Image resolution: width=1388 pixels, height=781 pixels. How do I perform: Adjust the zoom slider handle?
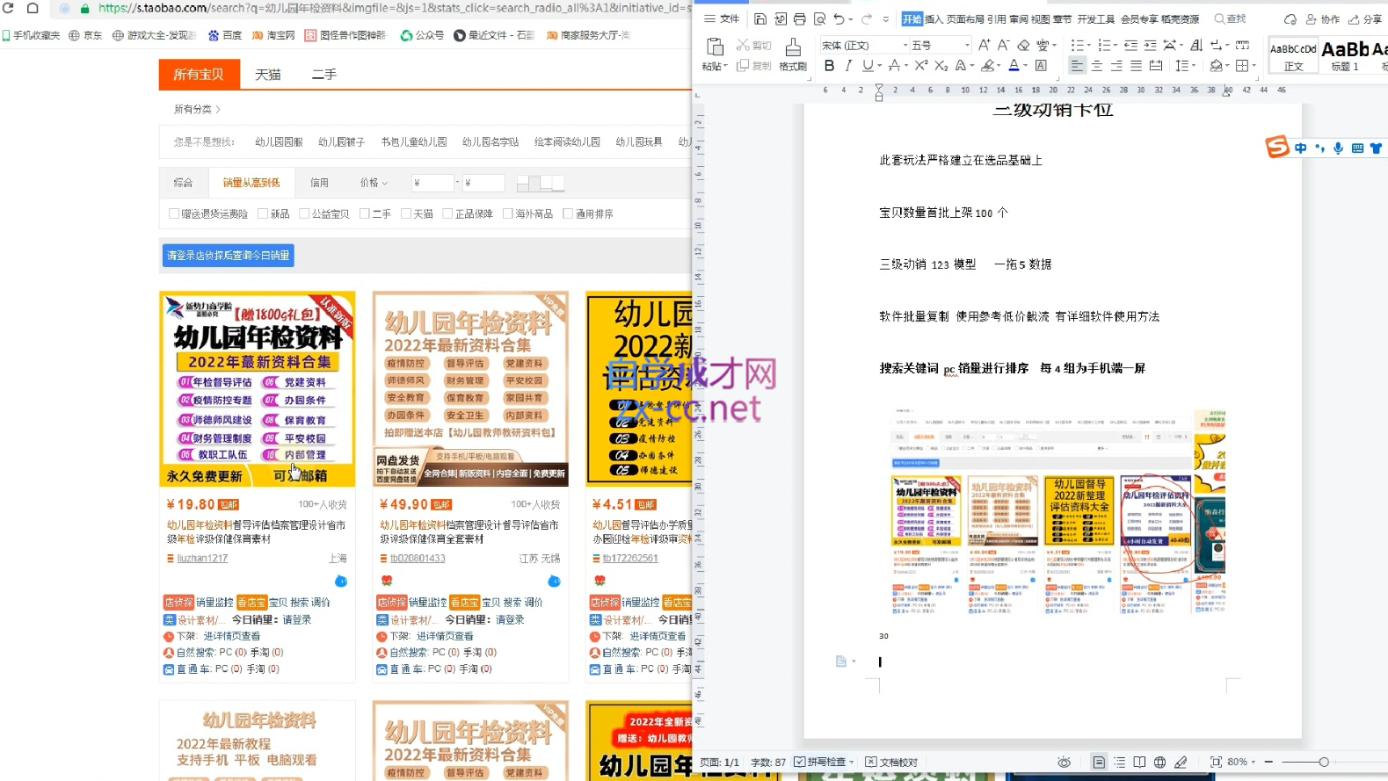pos(1323,762)
